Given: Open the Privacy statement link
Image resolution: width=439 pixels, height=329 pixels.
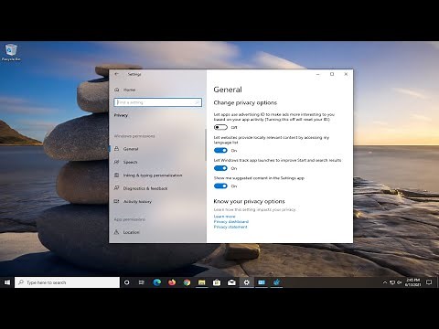Looking at the screenshot, I should click(230, 227).
